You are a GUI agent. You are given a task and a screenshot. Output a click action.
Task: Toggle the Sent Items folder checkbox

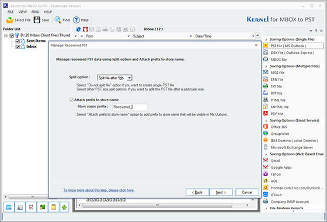pyautogui.click(x=18, y=41)
